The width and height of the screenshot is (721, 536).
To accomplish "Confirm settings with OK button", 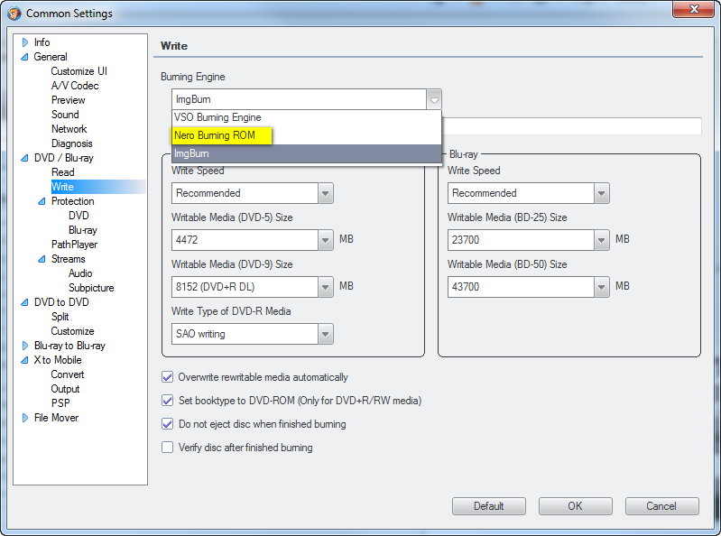I will (575, 506).
